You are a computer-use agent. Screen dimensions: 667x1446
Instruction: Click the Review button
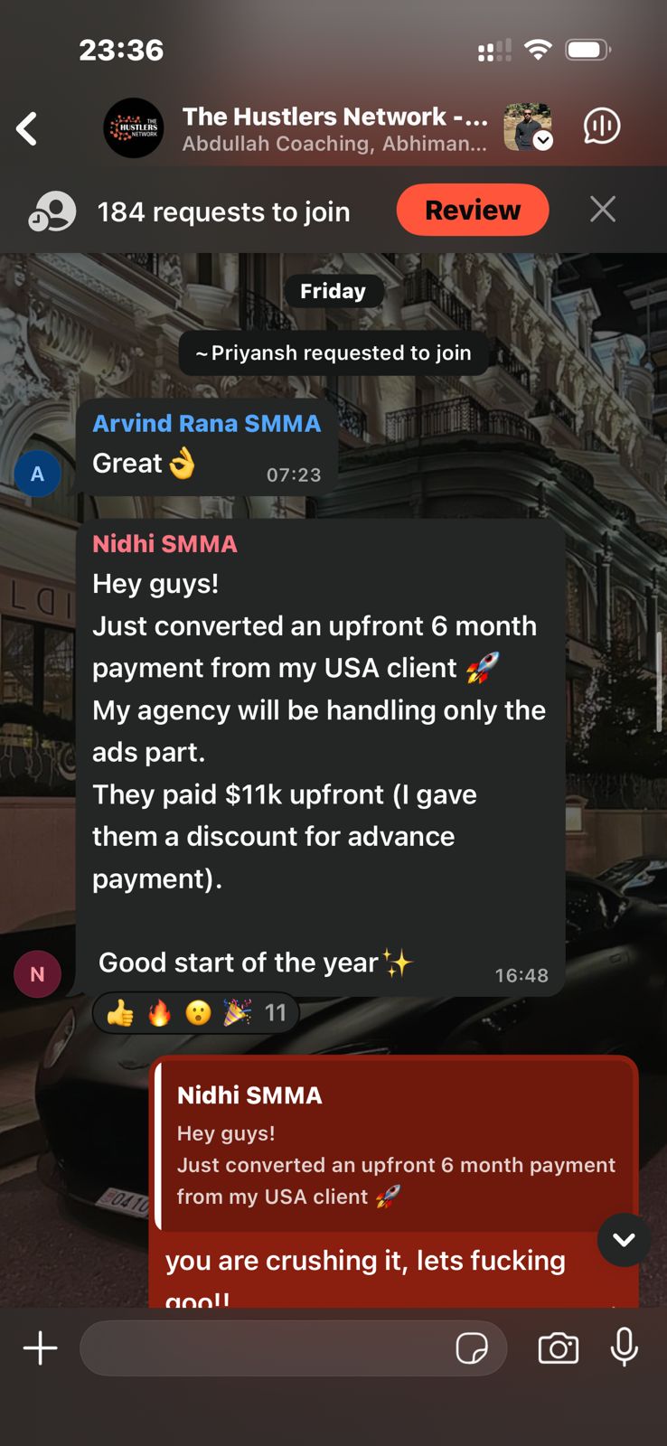pos(473,210)
